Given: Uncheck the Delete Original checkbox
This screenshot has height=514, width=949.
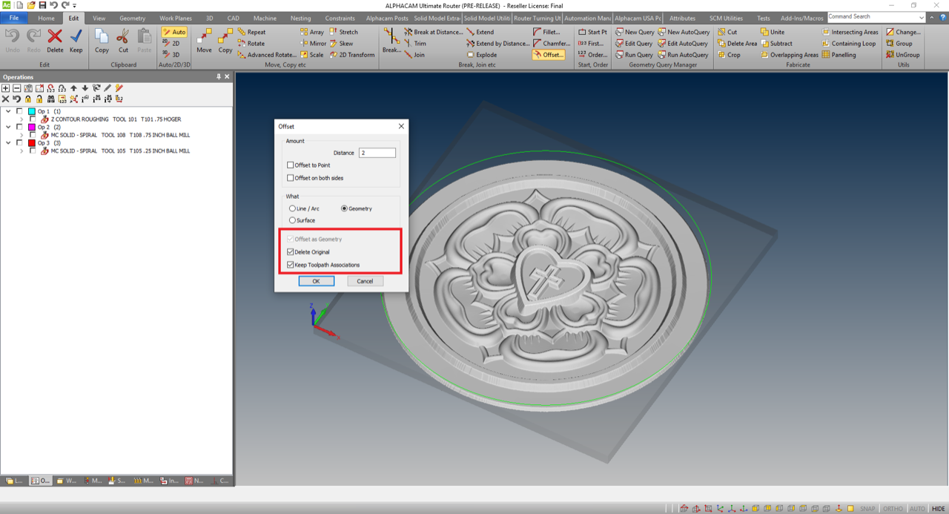Looking at the screenshot, I should pos(291,252).
